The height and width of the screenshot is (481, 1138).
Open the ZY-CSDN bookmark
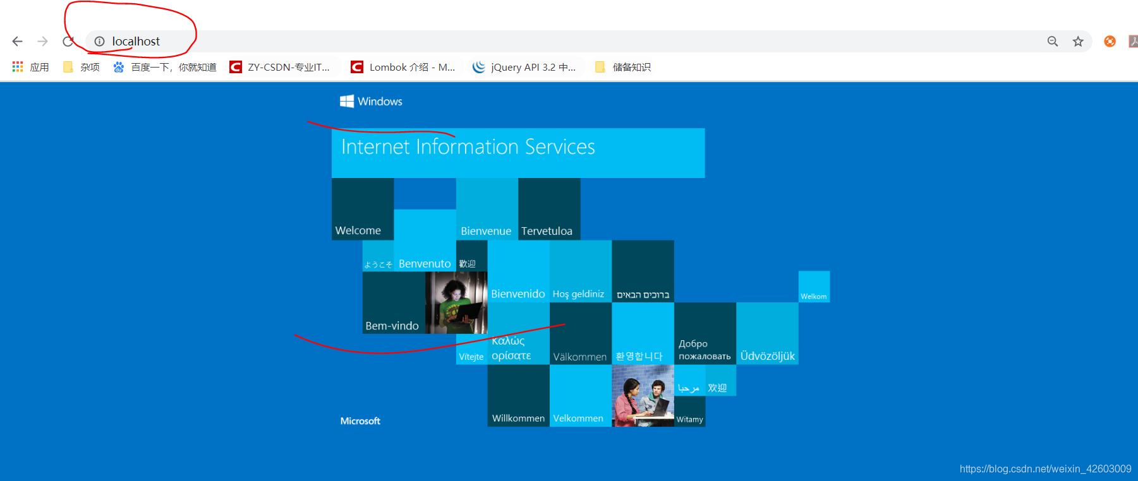279,67
